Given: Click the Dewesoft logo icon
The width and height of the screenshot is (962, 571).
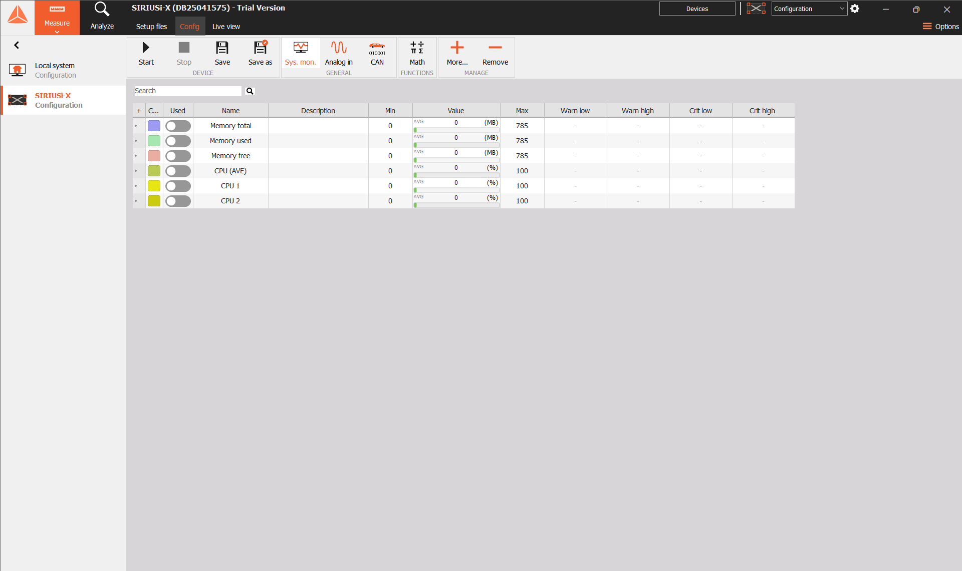Looking at the screenshot, I should (18, 15).
